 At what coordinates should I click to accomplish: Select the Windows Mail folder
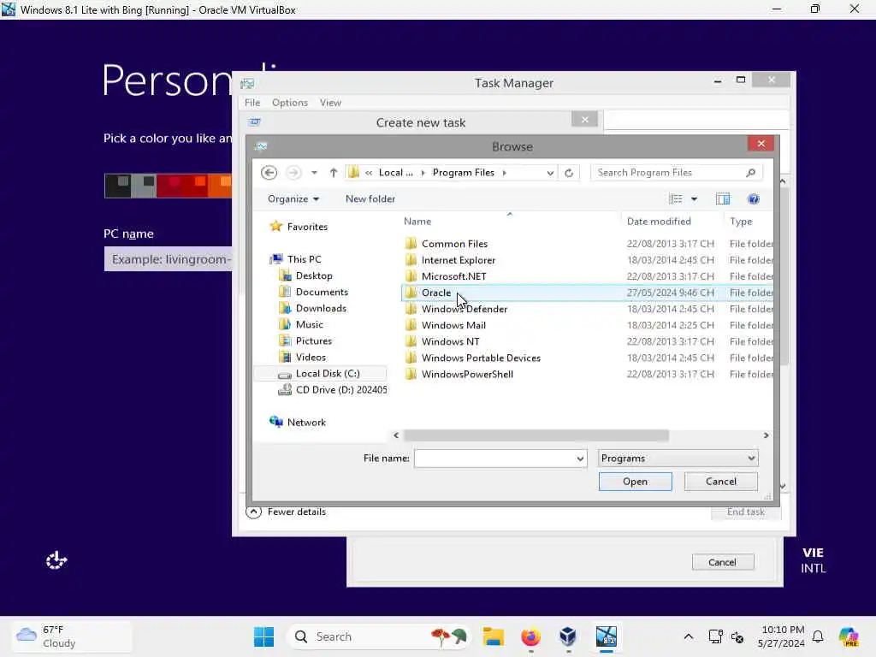453,325
